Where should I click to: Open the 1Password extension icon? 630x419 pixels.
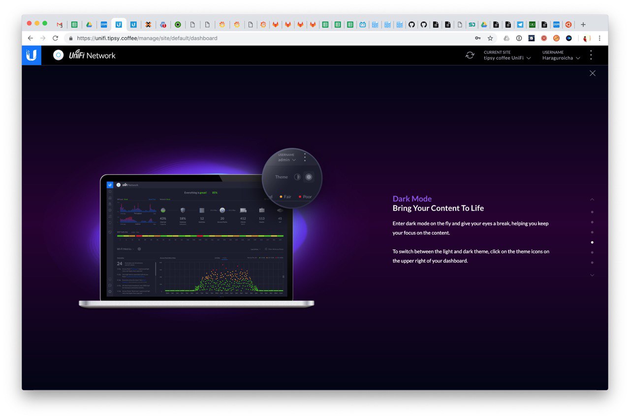519,38
